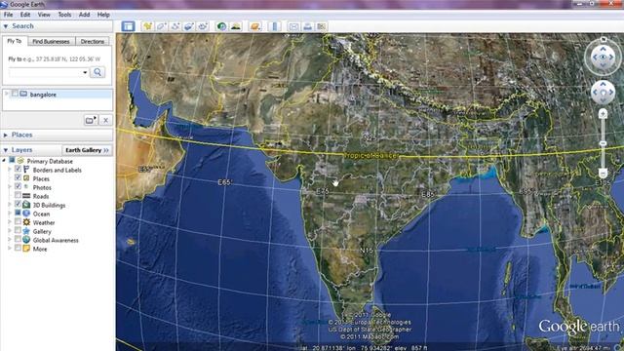Select the Add Path tool
Image resolution: width=624 pixels, height=351 pixels.
click(175, 26)
